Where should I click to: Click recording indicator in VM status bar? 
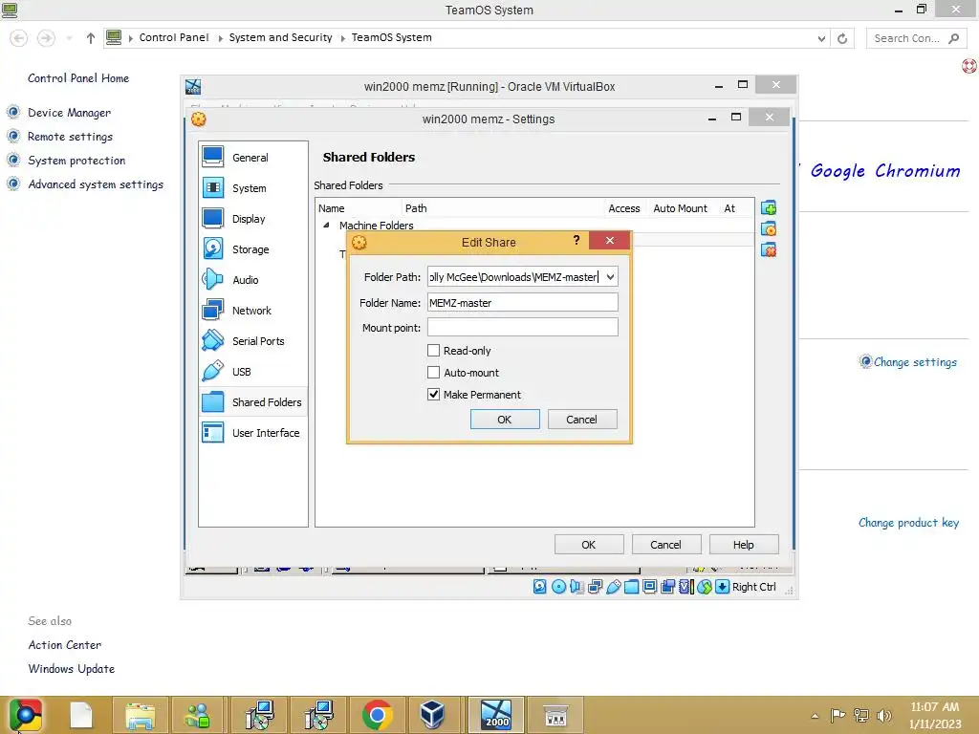click(x=668, y=587)
